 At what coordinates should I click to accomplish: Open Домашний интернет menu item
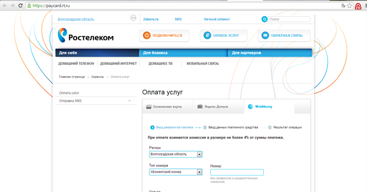[x=118, y=63]
